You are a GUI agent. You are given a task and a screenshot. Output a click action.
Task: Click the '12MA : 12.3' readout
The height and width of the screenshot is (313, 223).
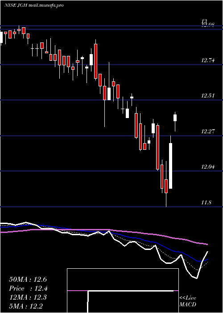point(28,297)
